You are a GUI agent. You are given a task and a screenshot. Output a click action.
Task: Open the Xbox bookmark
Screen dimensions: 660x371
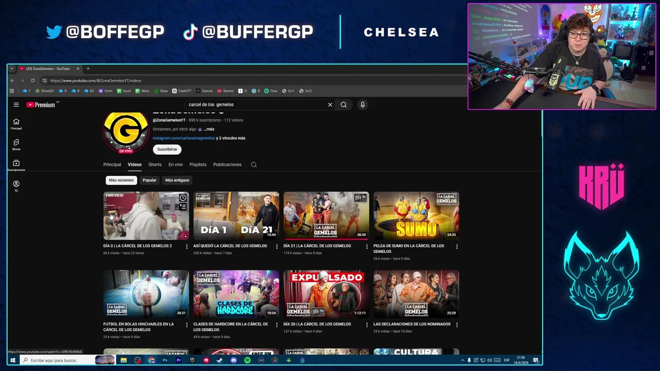pos(161,91)
